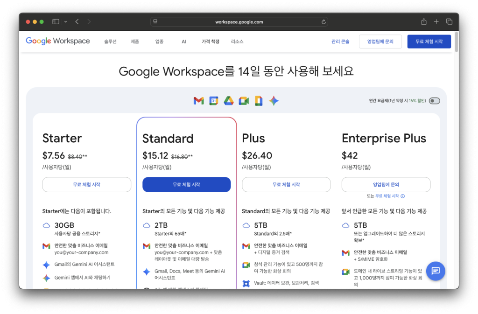Select the 가격 책정 navigation item
The width and height of the screenshot is (478, 314).
211,42
